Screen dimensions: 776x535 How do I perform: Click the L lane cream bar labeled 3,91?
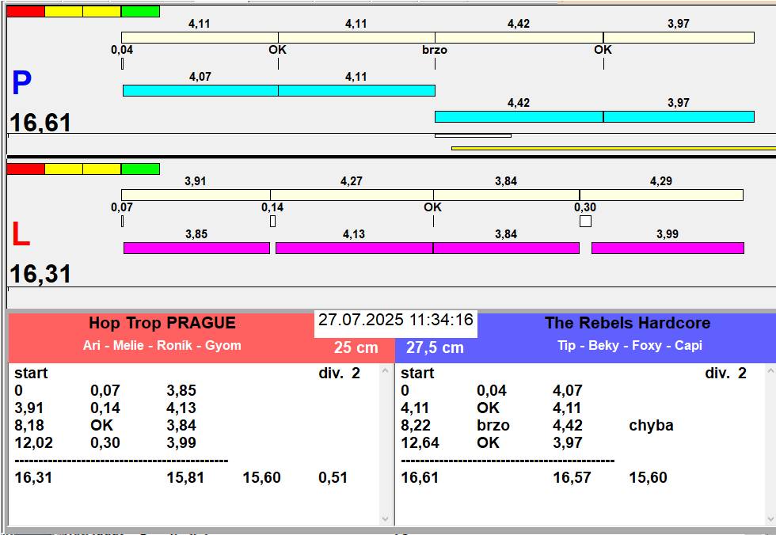[196, 195]
